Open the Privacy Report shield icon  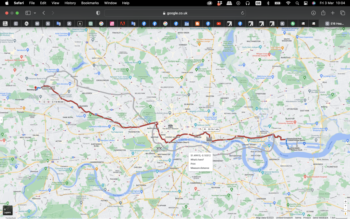click(x=98, y=13)
